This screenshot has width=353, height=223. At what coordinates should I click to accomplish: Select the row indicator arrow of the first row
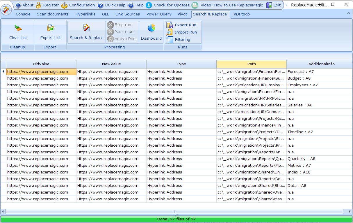[3, 71]
